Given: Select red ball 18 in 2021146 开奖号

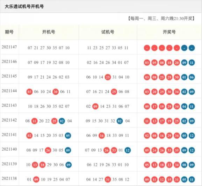Looking at the screenshot, I should coord(169,63).
